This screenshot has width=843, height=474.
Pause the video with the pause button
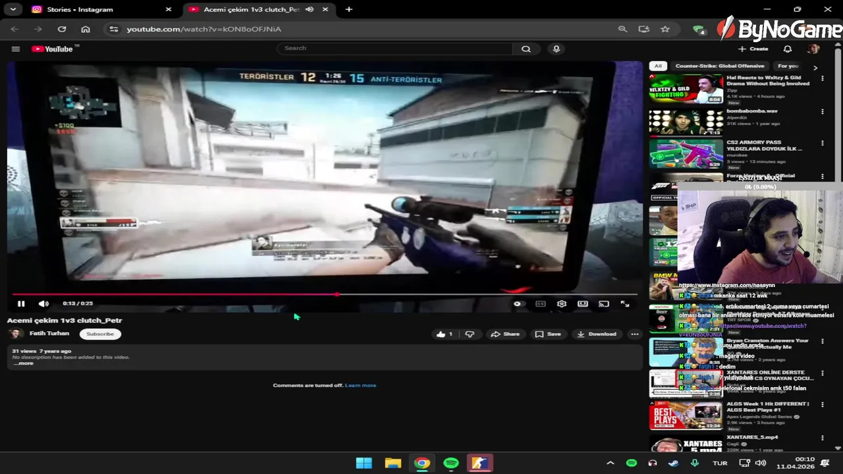(x=21, y=303)
